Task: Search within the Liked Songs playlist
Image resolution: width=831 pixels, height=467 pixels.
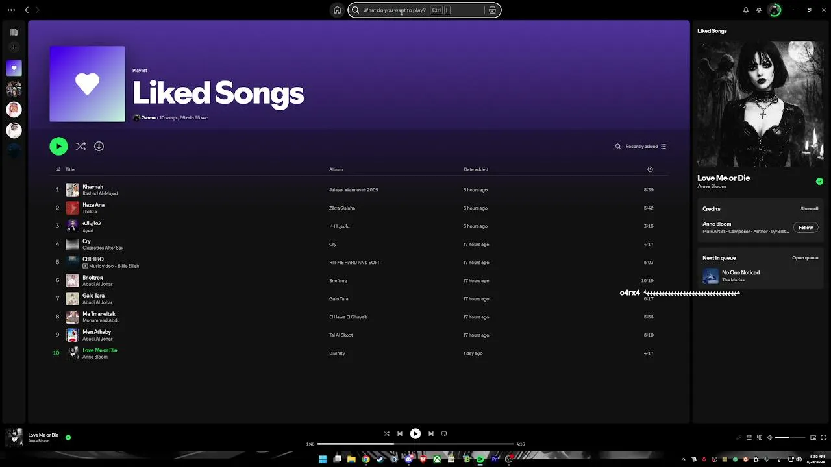Action: coord(618,147)
